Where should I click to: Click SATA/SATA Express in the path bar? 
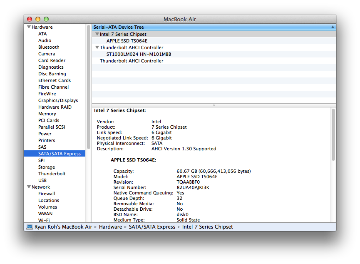tap(152, 227)
